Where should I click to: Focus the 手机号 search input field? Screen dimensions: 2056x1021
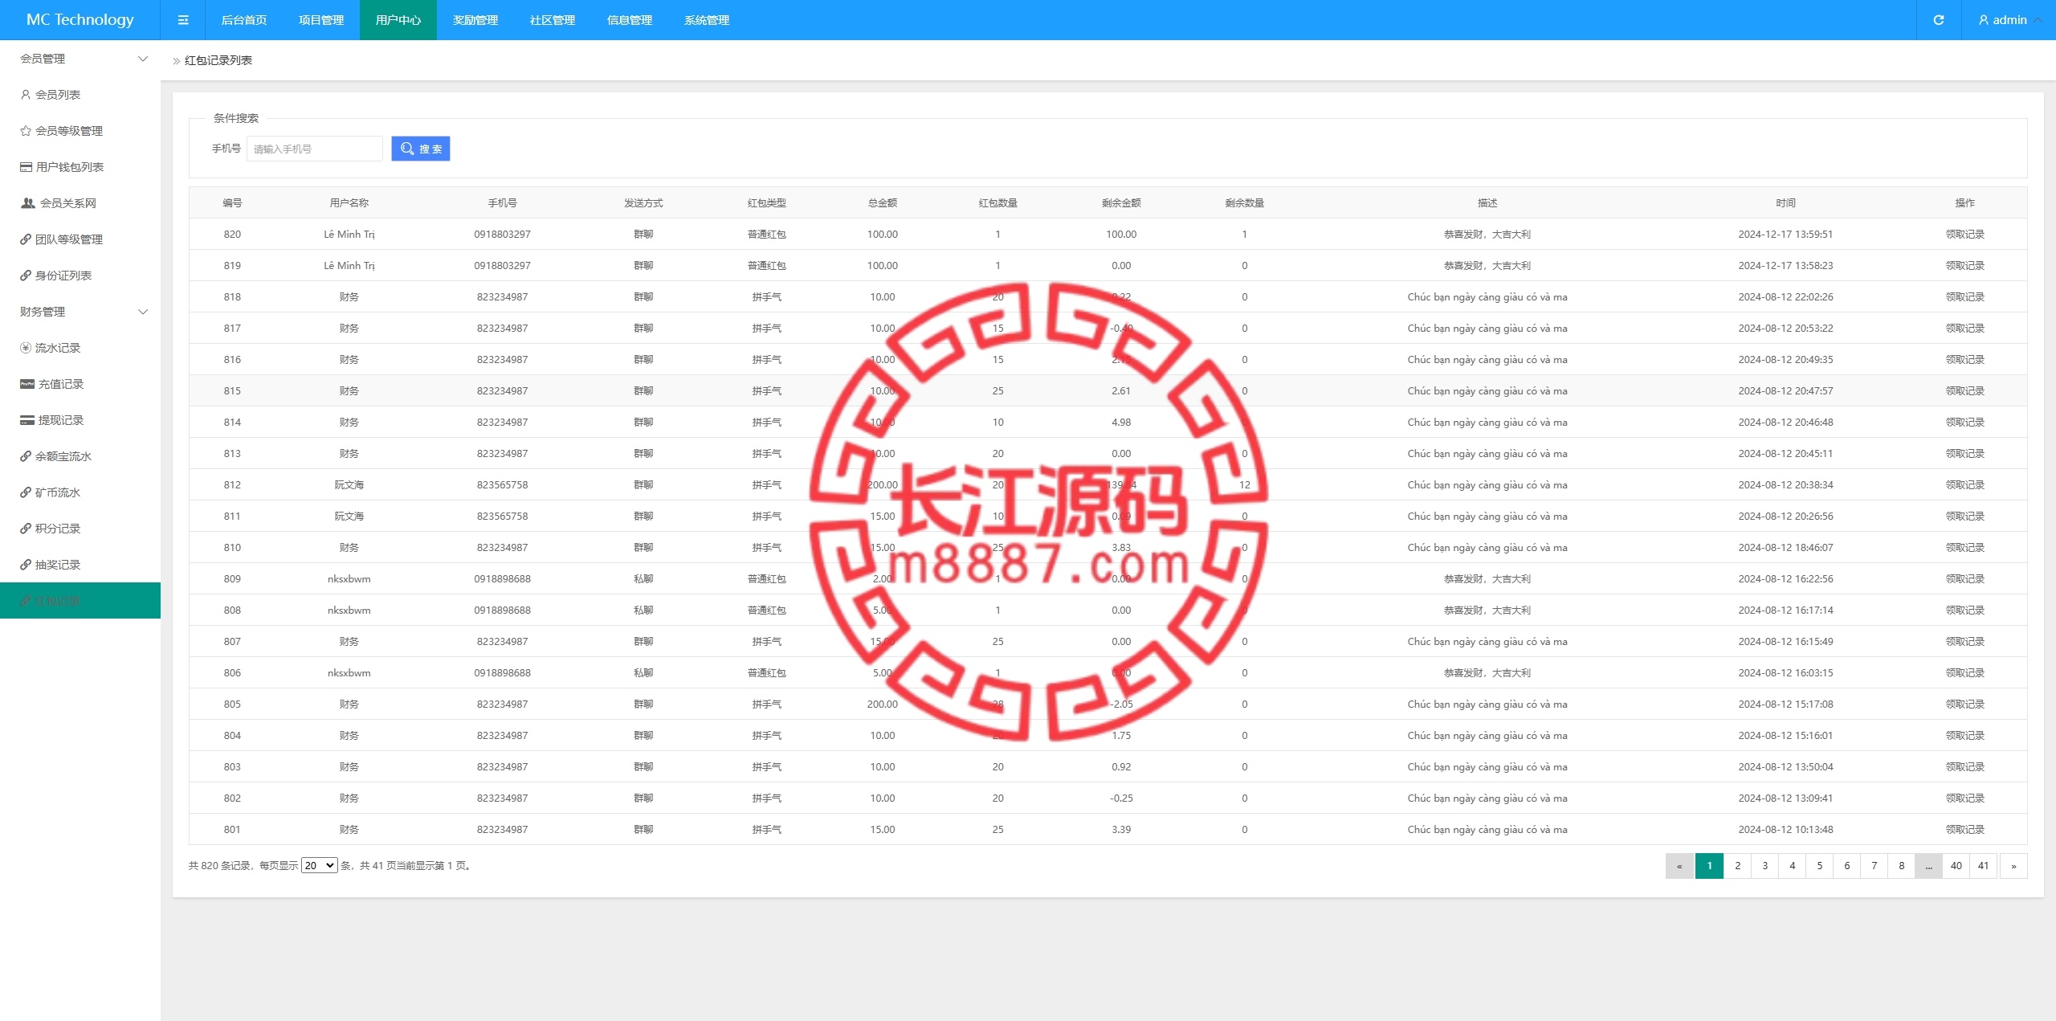click(x=314, y=149)
